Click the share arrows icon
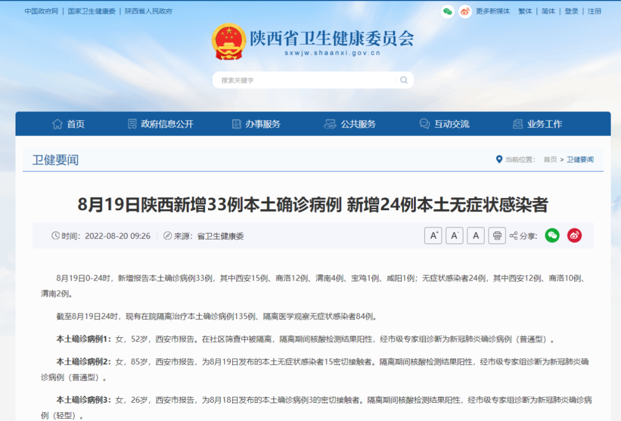Screen dimensions: 621x421 (513, 236)
